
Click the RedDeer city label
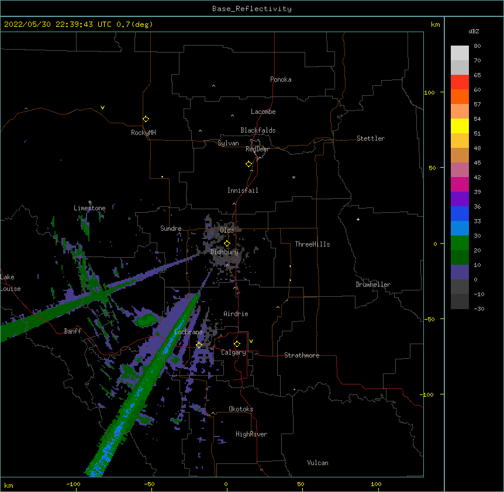(x=257, y=149)
